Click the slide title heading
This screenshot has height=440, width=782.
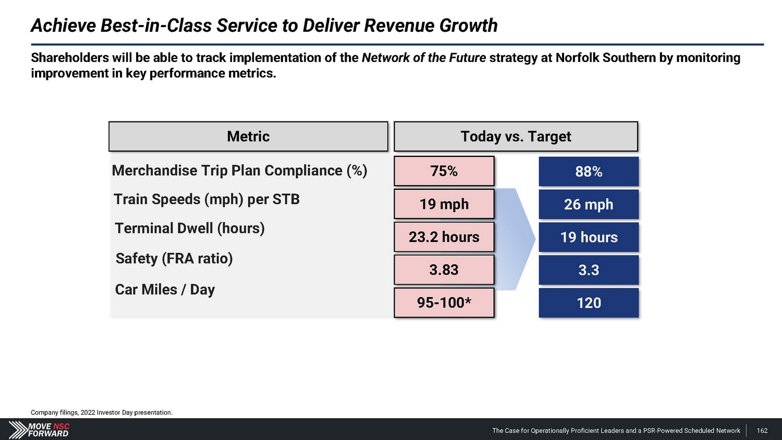pyautogui.click(x=264, y=25)
